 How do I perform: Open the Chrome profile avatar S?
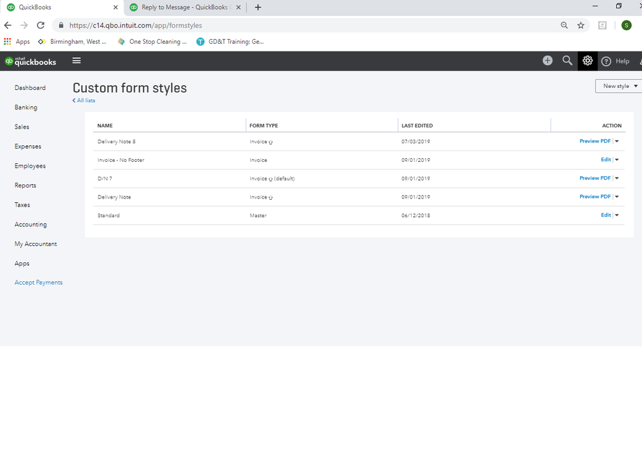[x=627, y=25]
